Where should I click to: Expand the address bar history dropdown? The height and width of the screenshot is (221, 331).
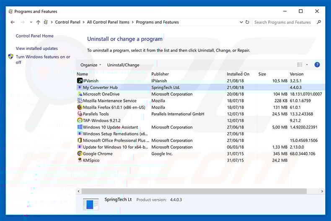pyautogui.click(x=241, y=22)
